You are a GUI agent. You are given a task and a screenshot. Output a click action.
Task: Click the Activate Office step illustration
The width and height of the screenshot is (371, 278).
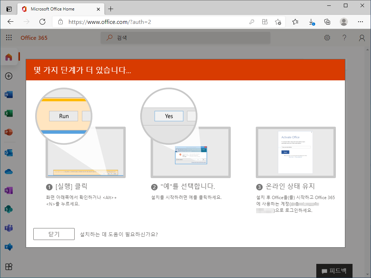(296, 152)
